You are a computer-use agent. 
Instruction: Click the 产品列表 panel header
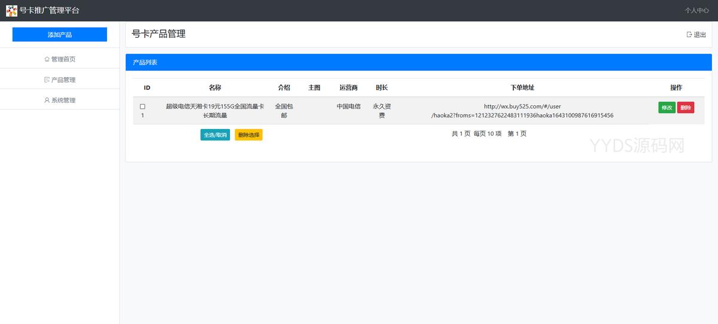[145, 62]
